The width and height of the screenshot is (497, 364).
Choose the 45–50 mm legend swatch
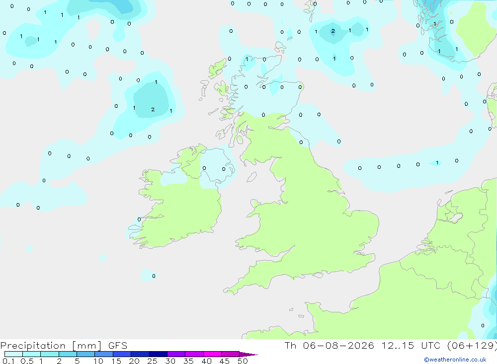point(230,354)
